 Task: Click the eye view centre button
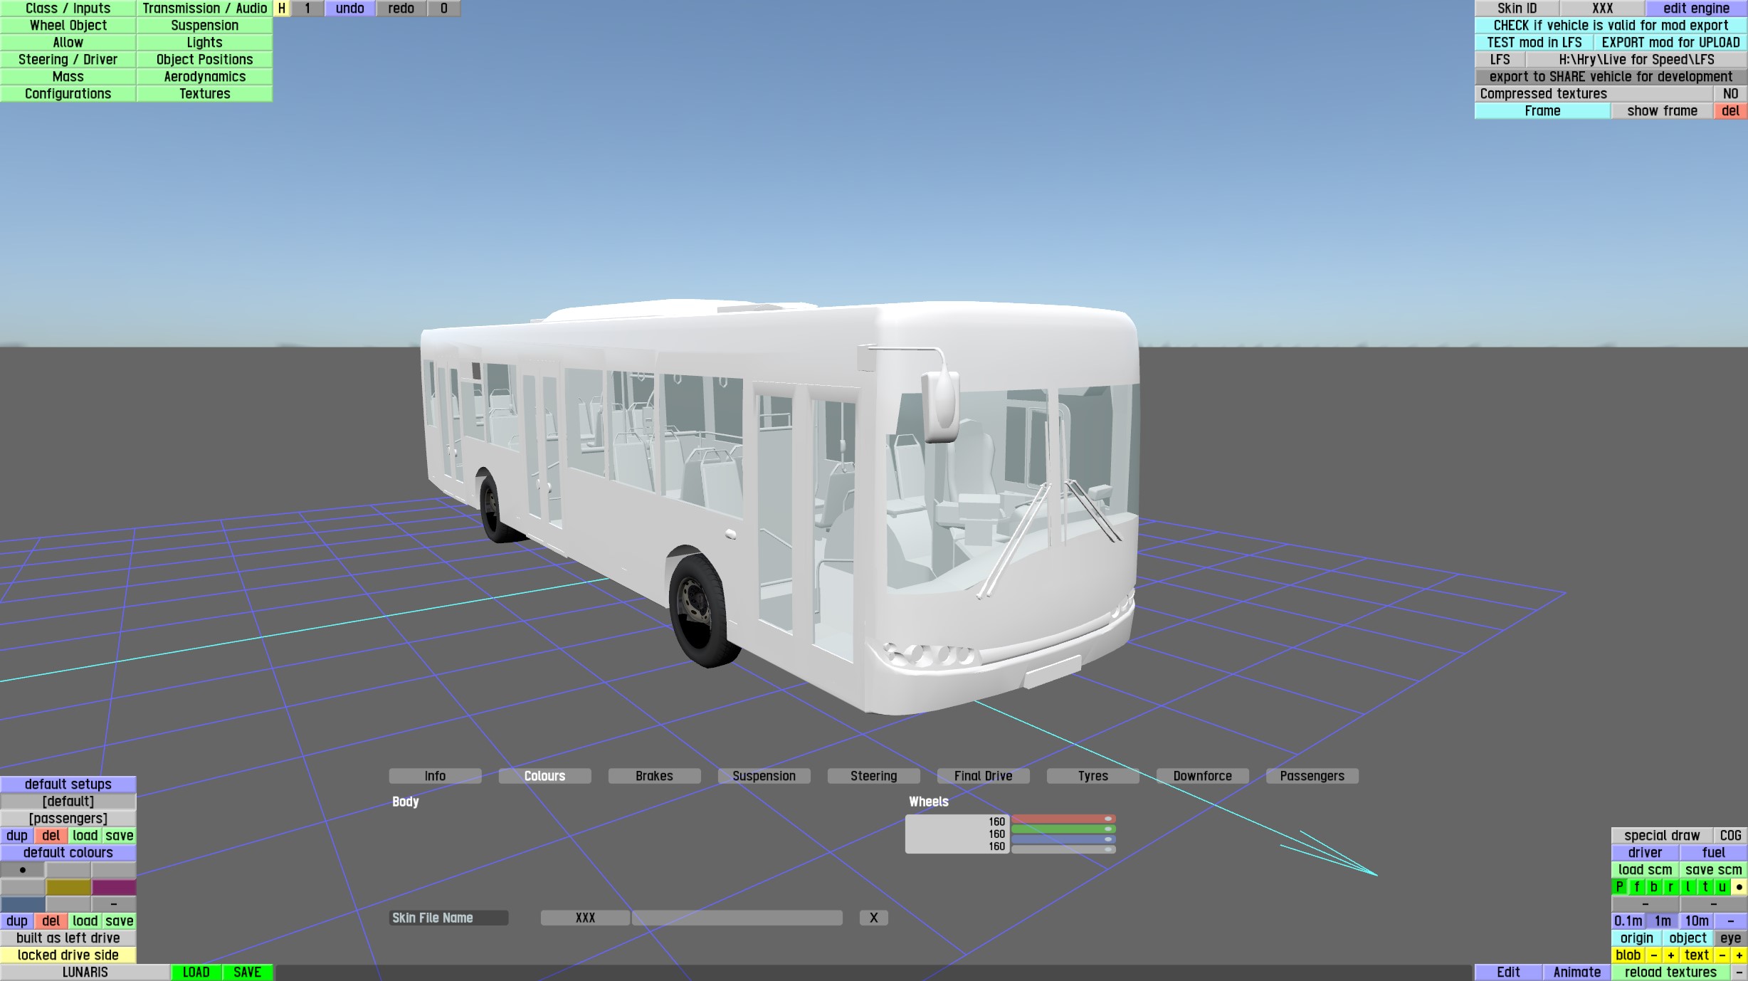pyautogui.click(x=1730, y=938)
